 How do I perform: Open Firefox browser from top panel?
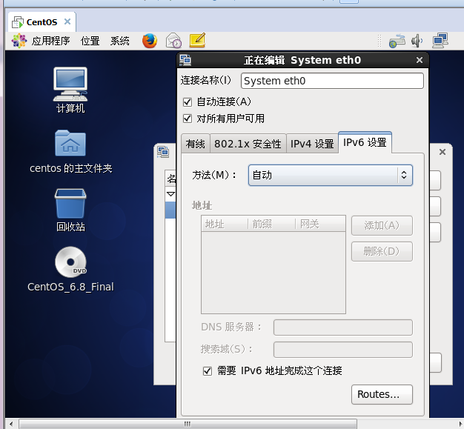click(150, 41)
